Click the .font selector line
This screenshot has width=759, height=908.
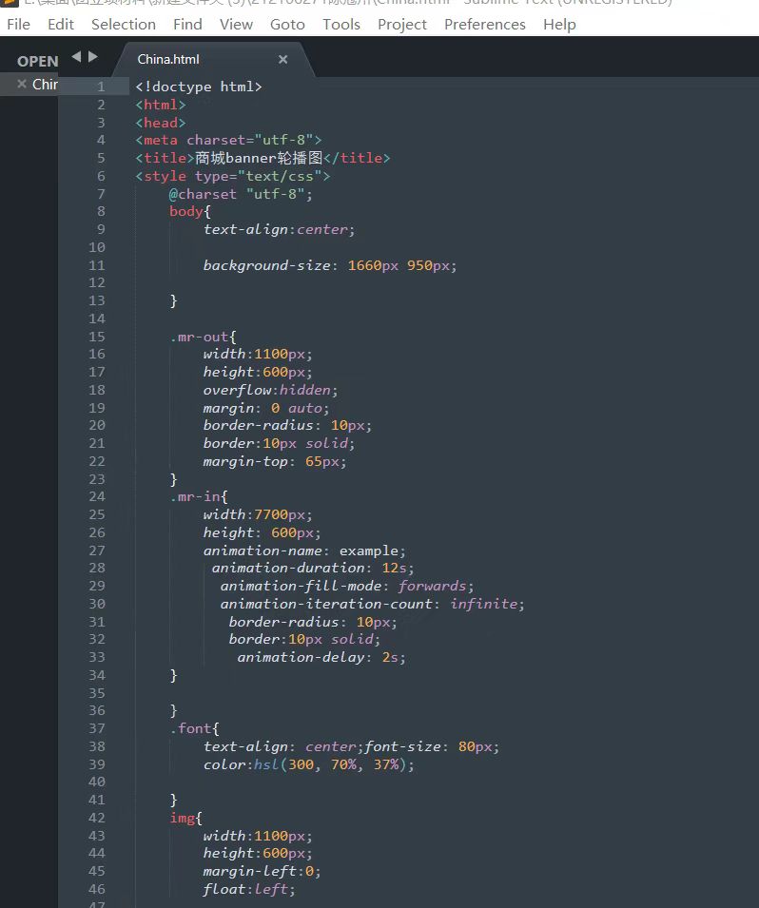pyautogui.click(x=195, y=728)
